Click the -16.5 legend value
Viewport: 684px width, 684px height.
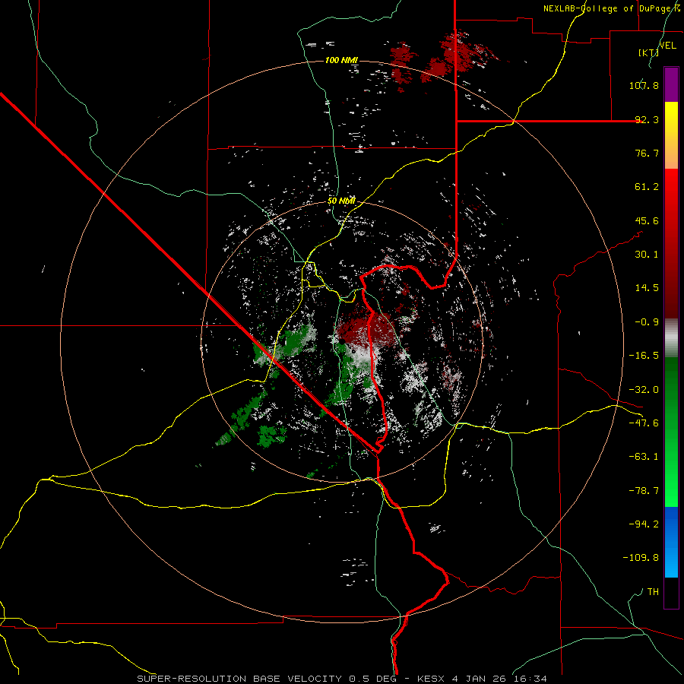pyautogui.click(x=644, y=356)
